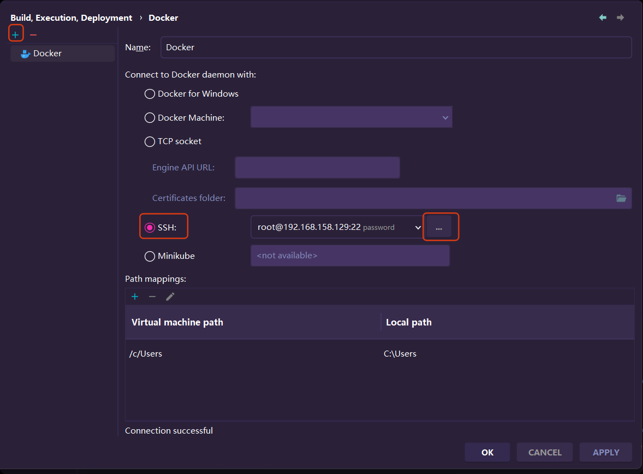Remove the selected path mapping

[152, 297]
